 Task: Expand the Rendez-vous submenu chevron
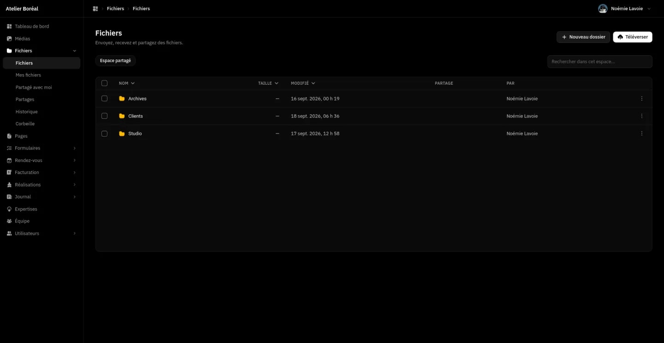(75, 161)
